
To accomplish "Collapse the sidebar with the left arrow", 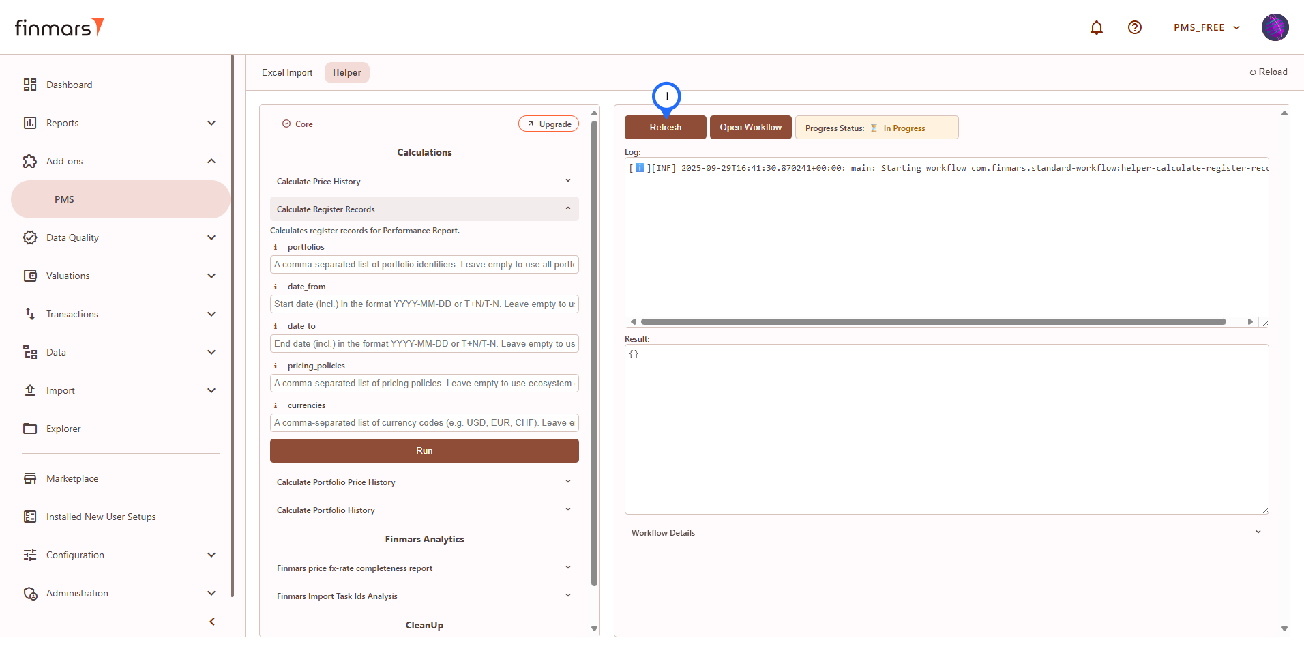I will [212, 622].
